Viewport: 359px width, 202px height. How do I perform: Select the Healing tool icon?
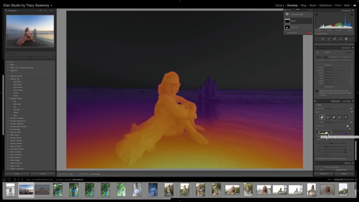[x=334, y=39]
